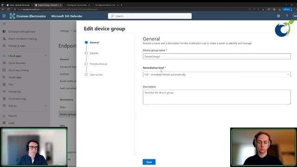Expand the Policies section chevron
Screen dimensions: 297x167
point(45,106)
